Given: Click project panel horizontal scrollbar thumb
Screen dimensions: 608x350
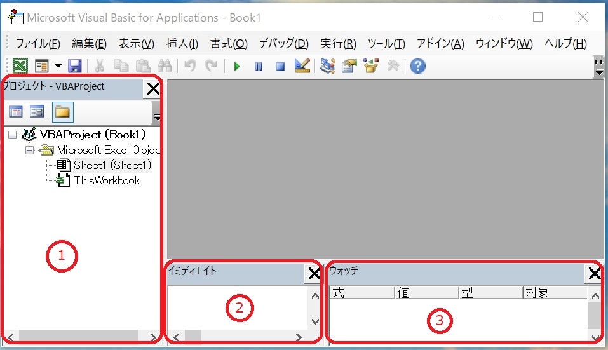Looking at the screenshot, I should [x=78, y=336].
